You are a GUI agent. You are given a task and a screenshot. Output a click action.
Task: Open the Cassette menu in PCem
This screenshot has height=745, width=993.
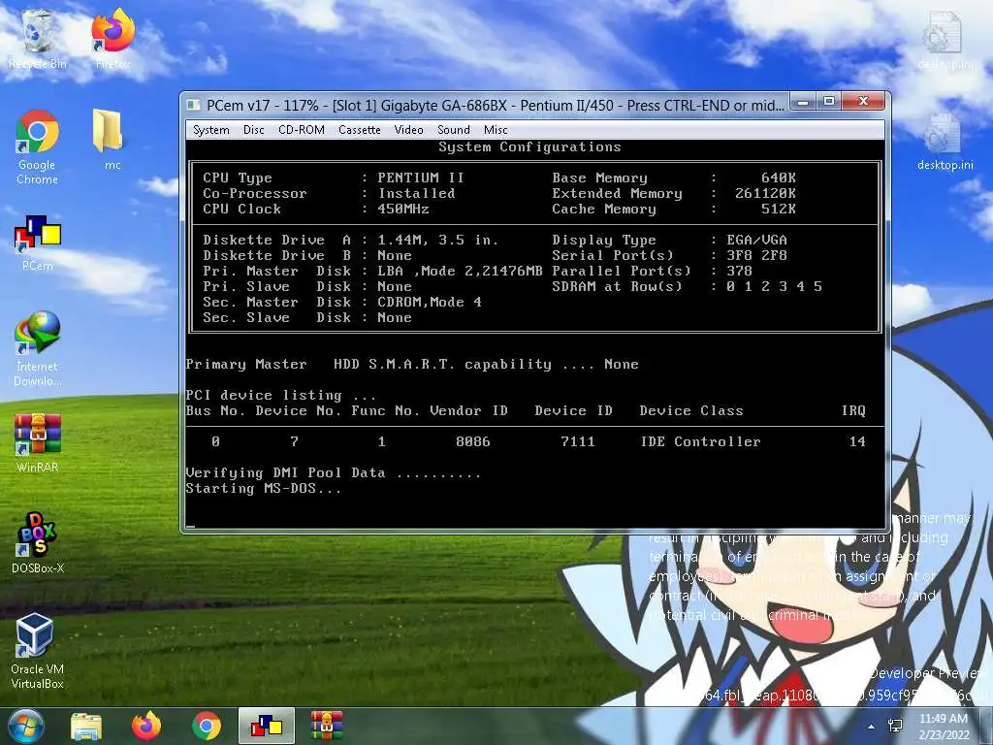[x=359, y=130]
